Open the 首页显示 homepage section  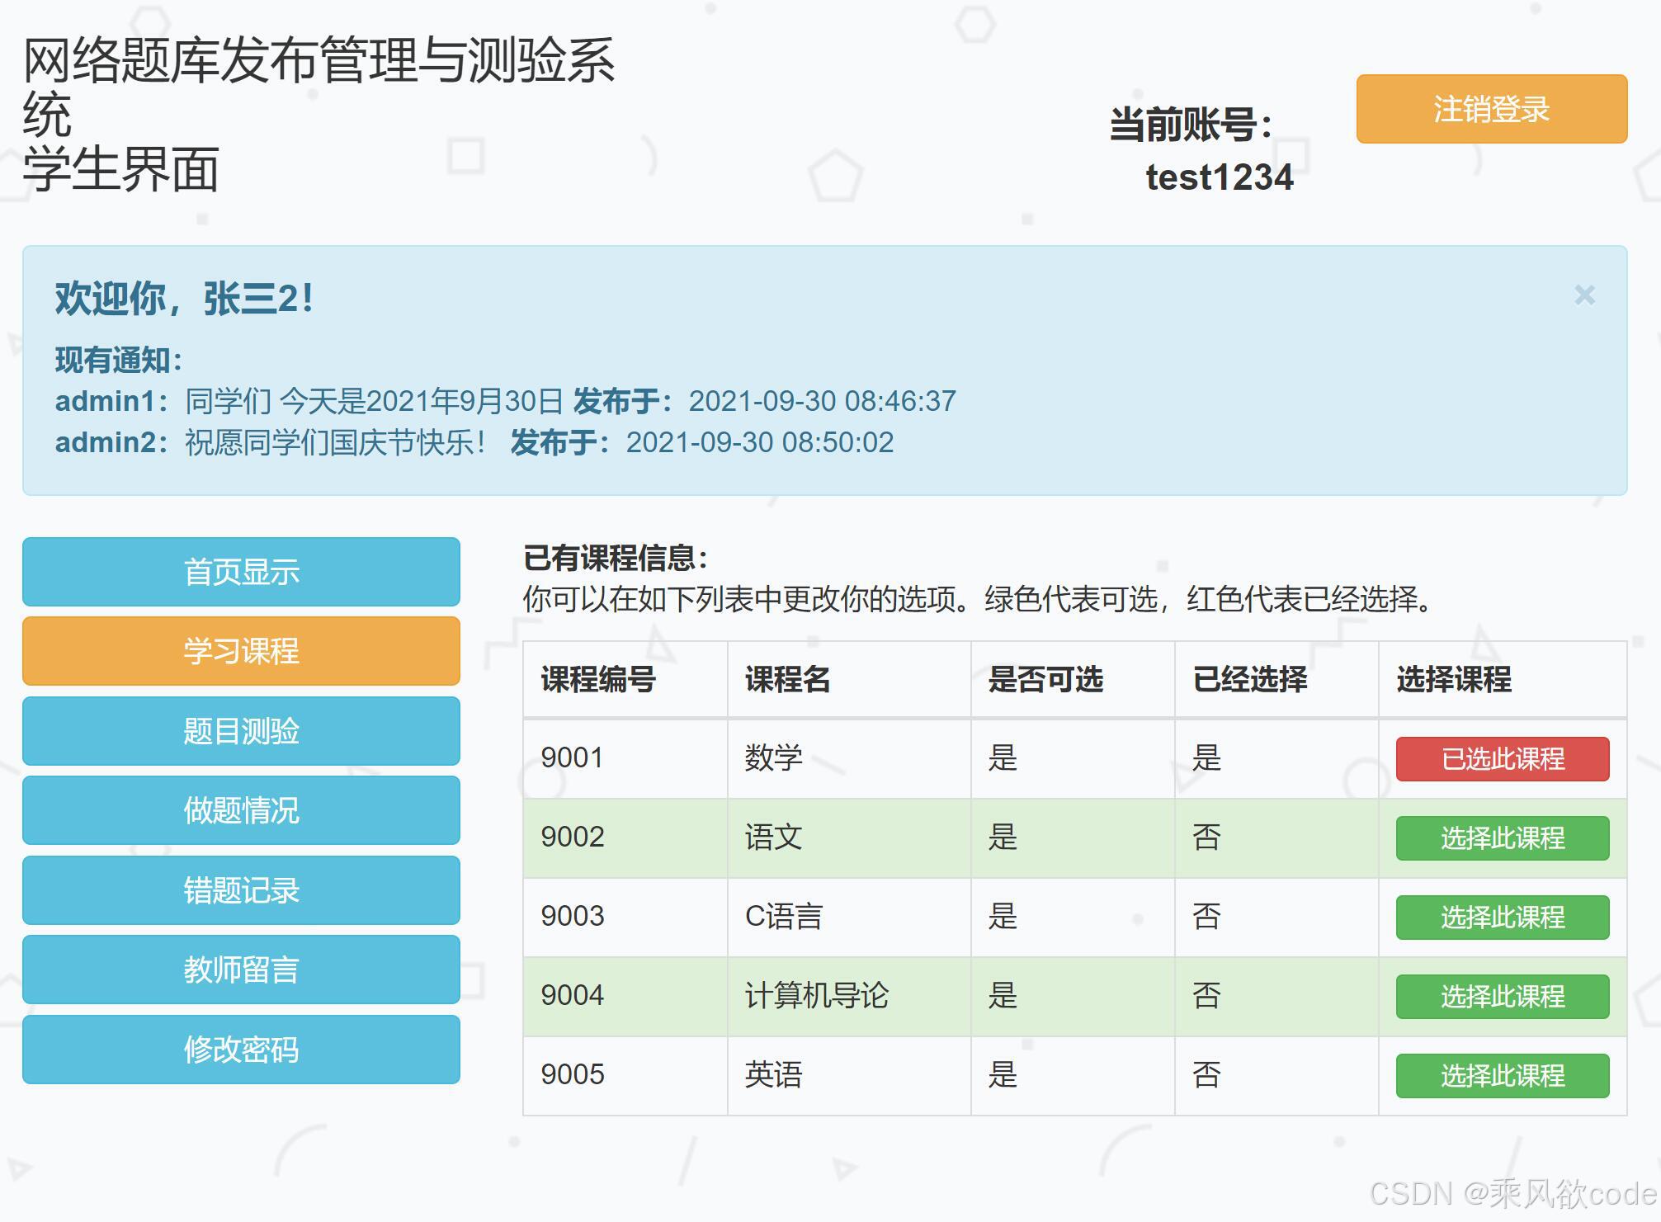click(x=241, y=571)
